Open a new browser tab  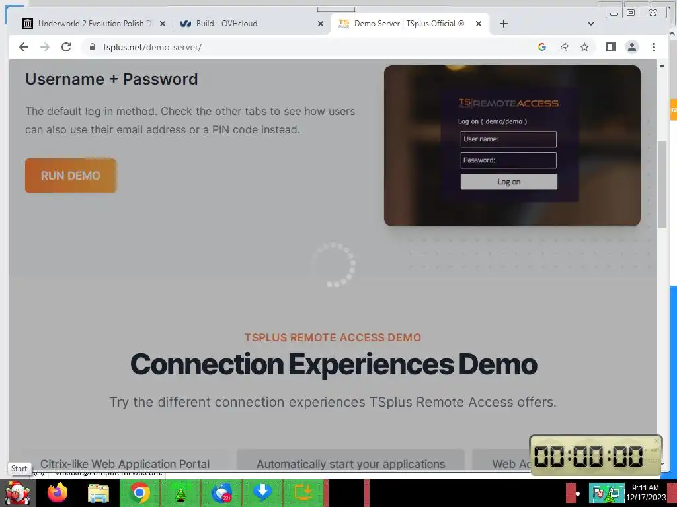[503, 24]
